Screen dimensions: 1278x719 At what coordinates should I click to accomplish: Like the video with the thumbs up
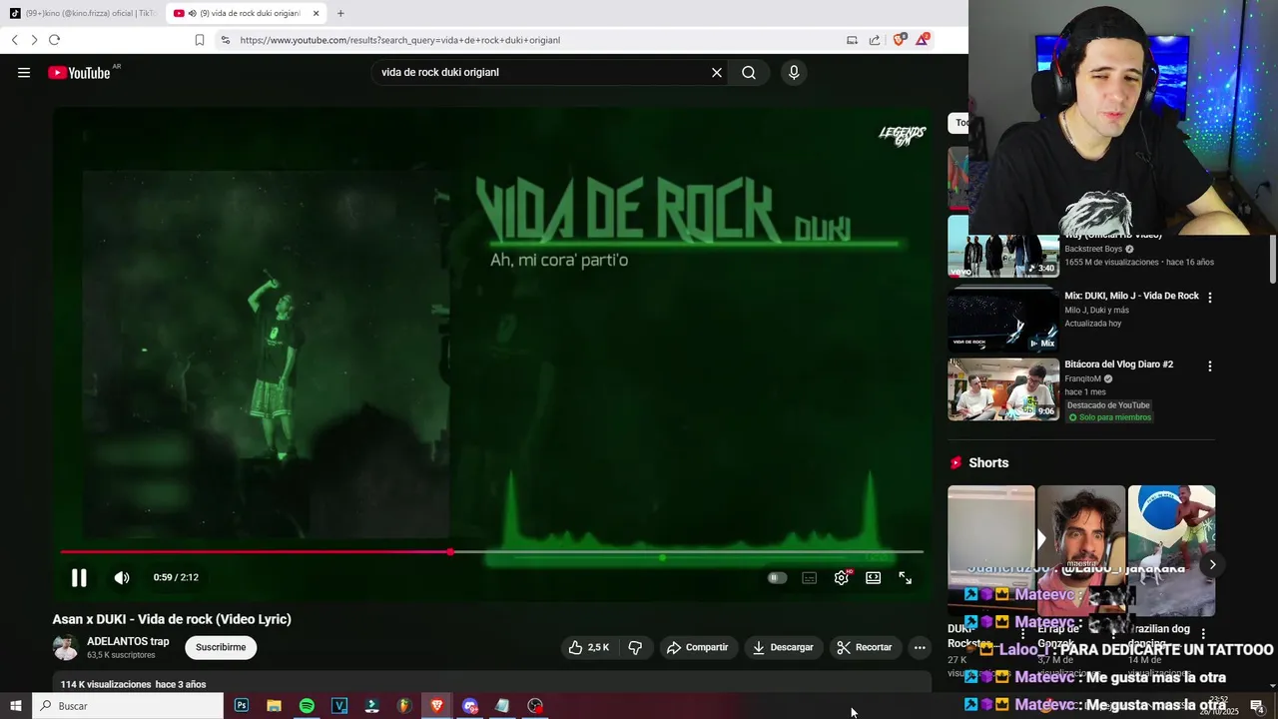pos(589,647)
